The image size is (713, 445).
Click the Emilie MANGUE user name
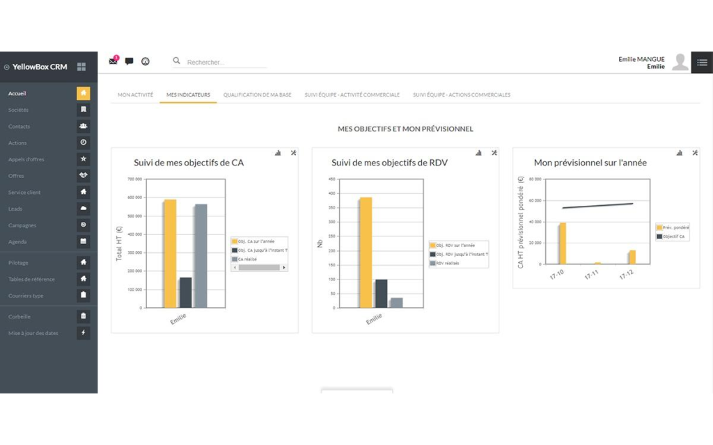pyautogui.click(x=641, y=60)
